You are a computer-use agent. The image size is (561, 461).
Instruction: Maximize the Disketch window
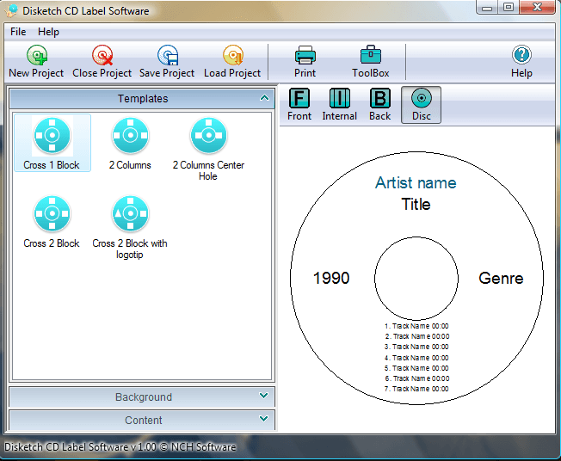[x=509, y=7]
